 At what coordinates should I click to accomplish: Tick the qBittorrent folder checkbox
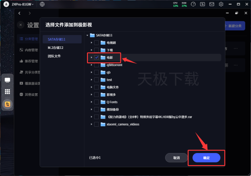tap(97, 64)
